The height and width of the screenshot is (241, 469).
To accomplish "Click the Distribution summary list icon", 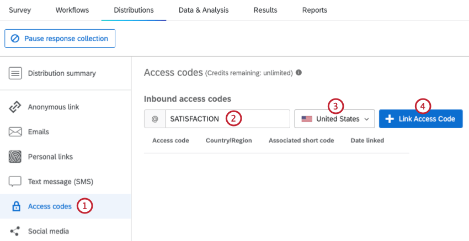I will pos(15,73).
